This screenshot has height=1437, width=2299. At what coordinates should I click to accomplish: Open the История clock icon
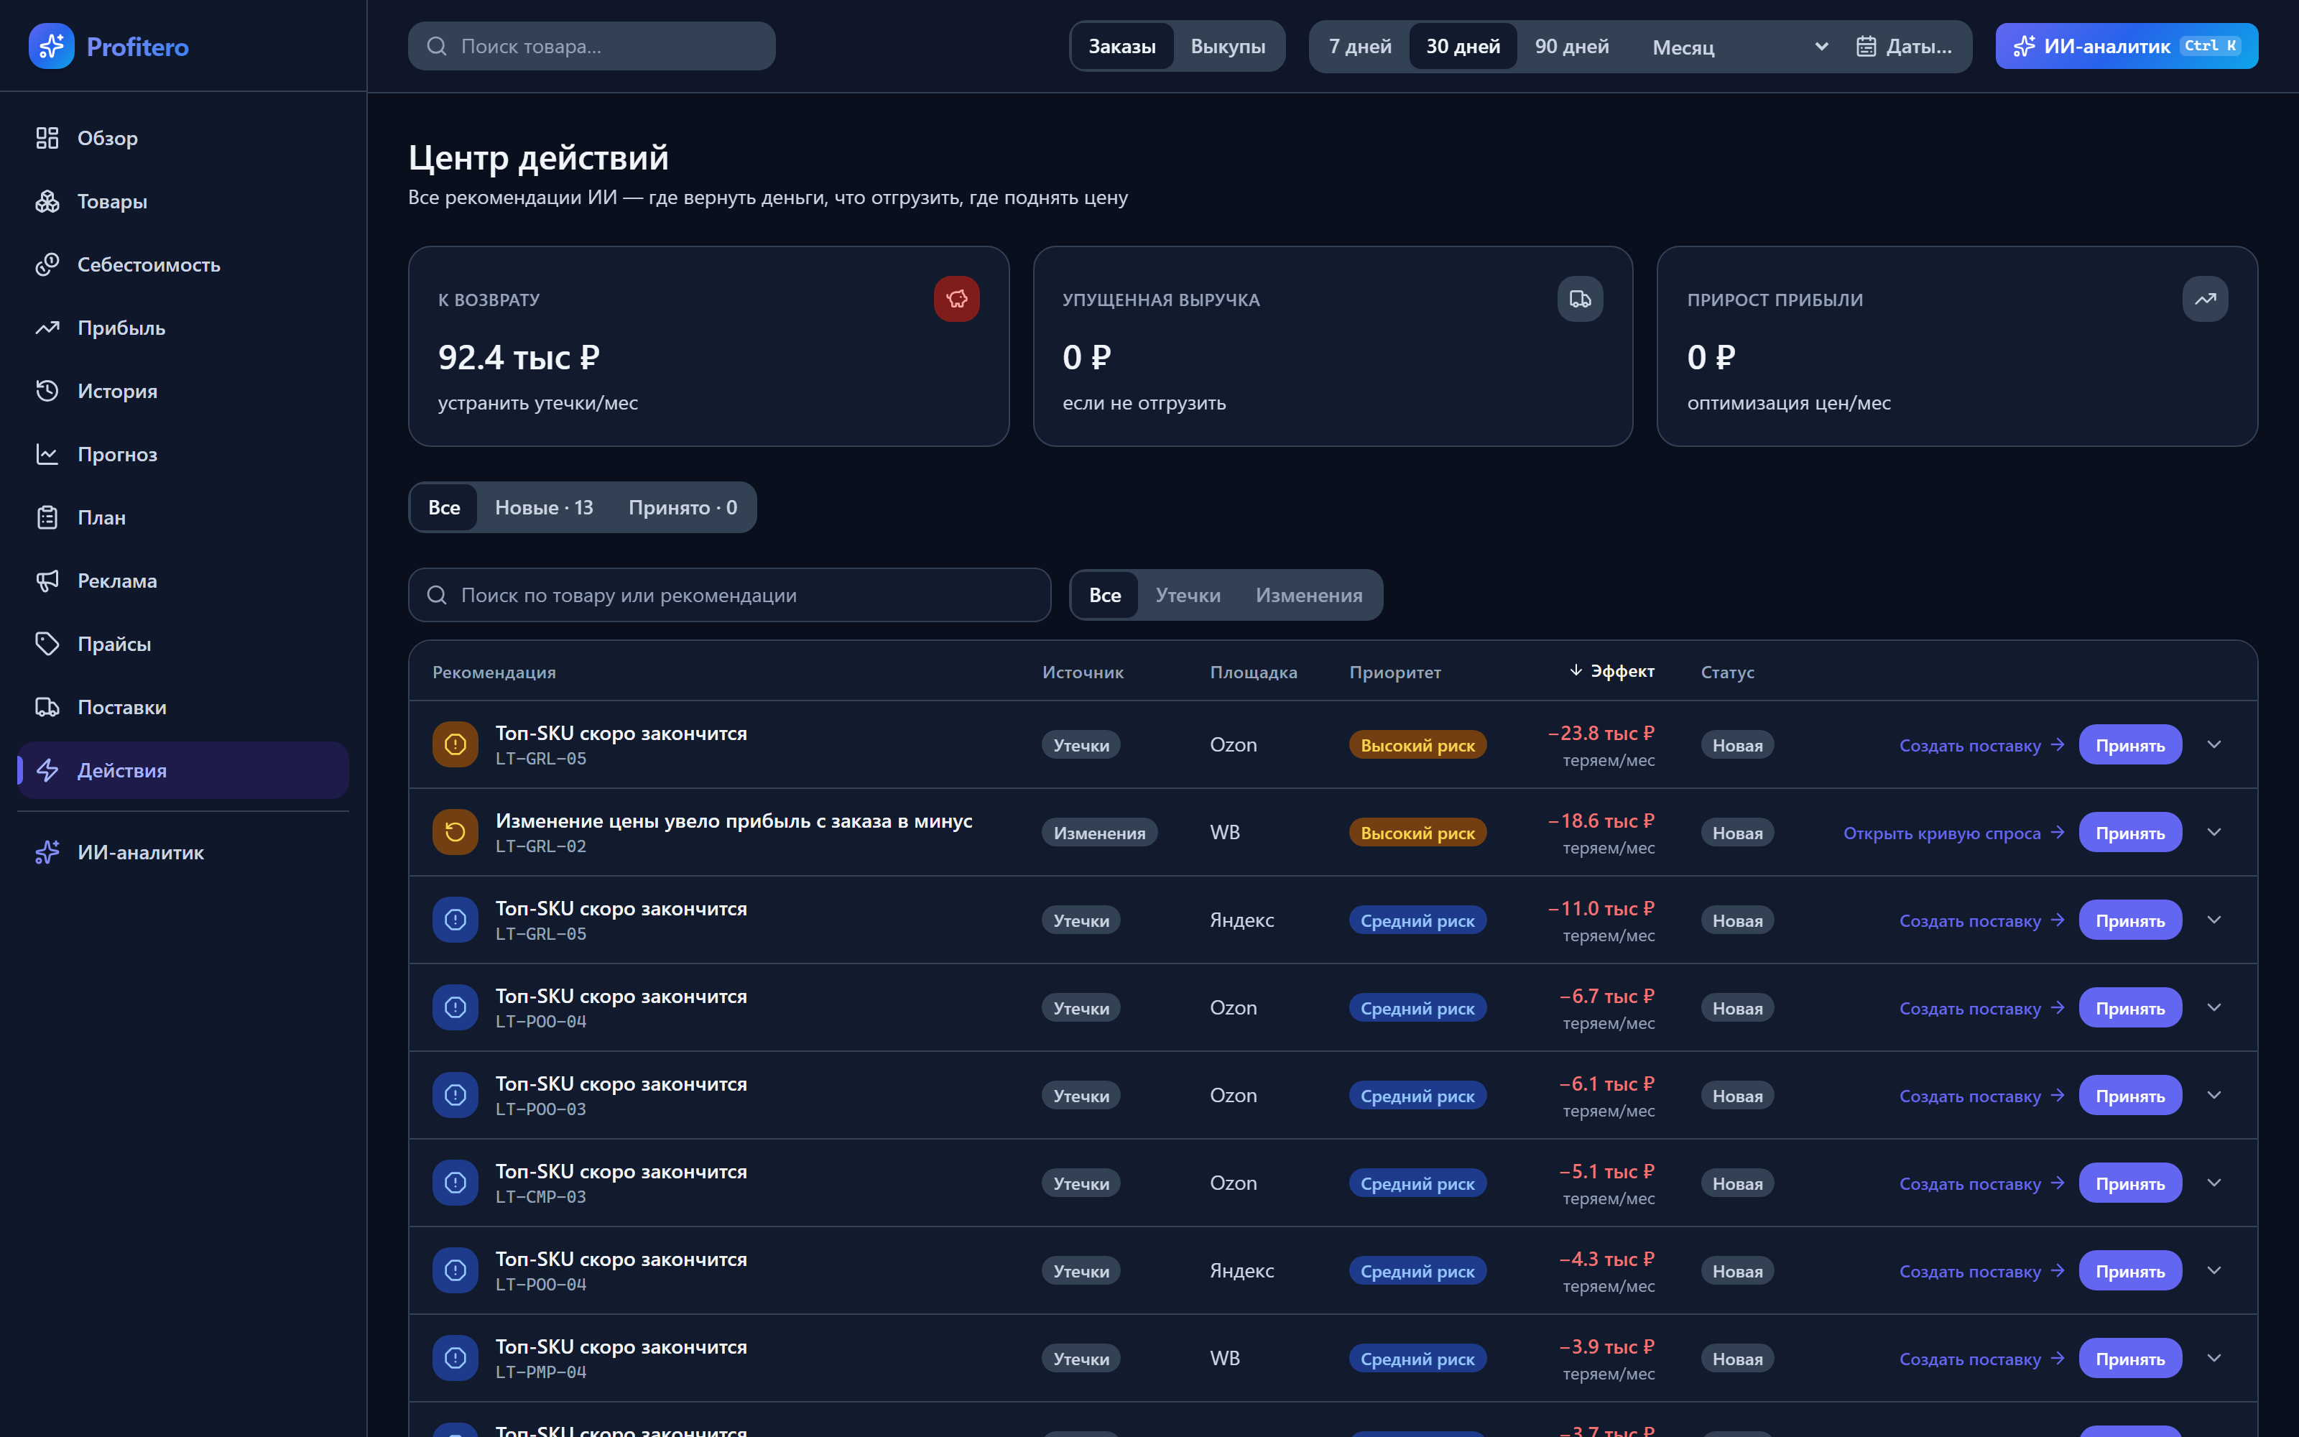pyautogui.click(x=47, y=391)
